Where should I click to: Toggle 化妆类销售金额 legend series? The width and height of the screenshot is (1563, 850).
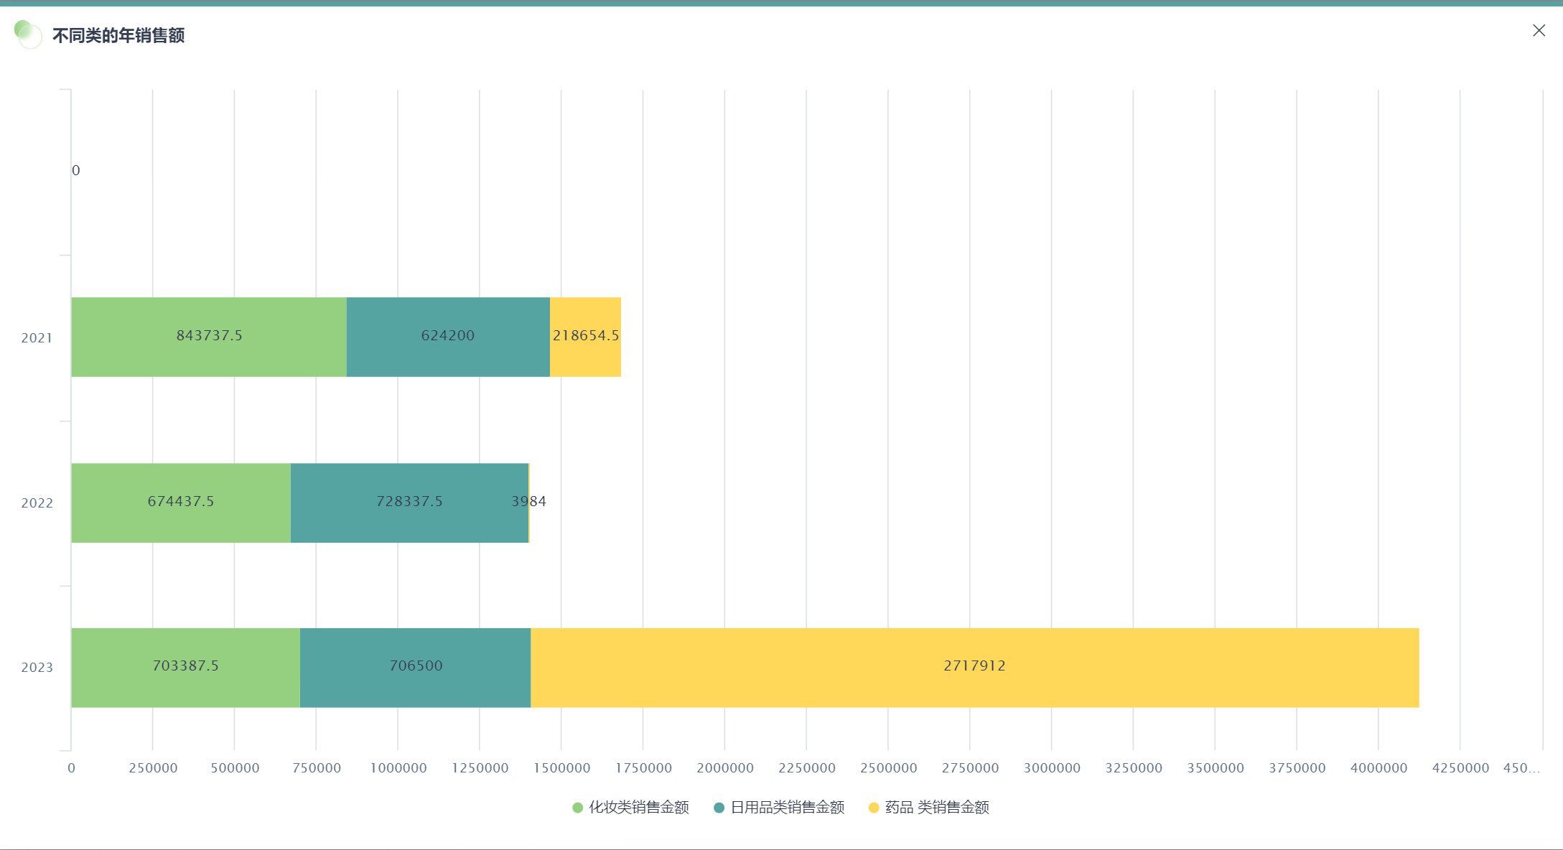638,808
